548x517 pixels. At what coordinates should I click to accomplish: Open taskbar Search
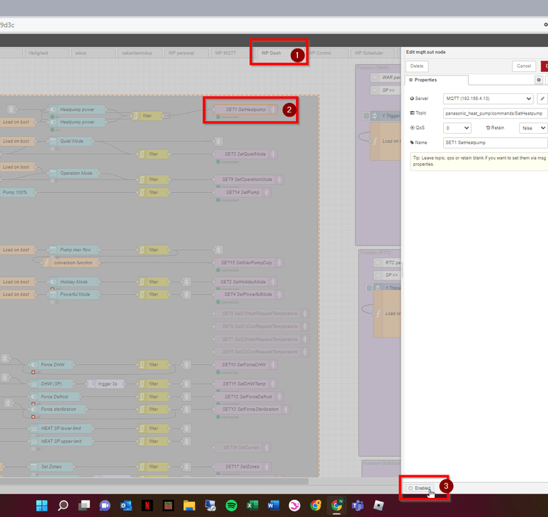pos(63,505)
